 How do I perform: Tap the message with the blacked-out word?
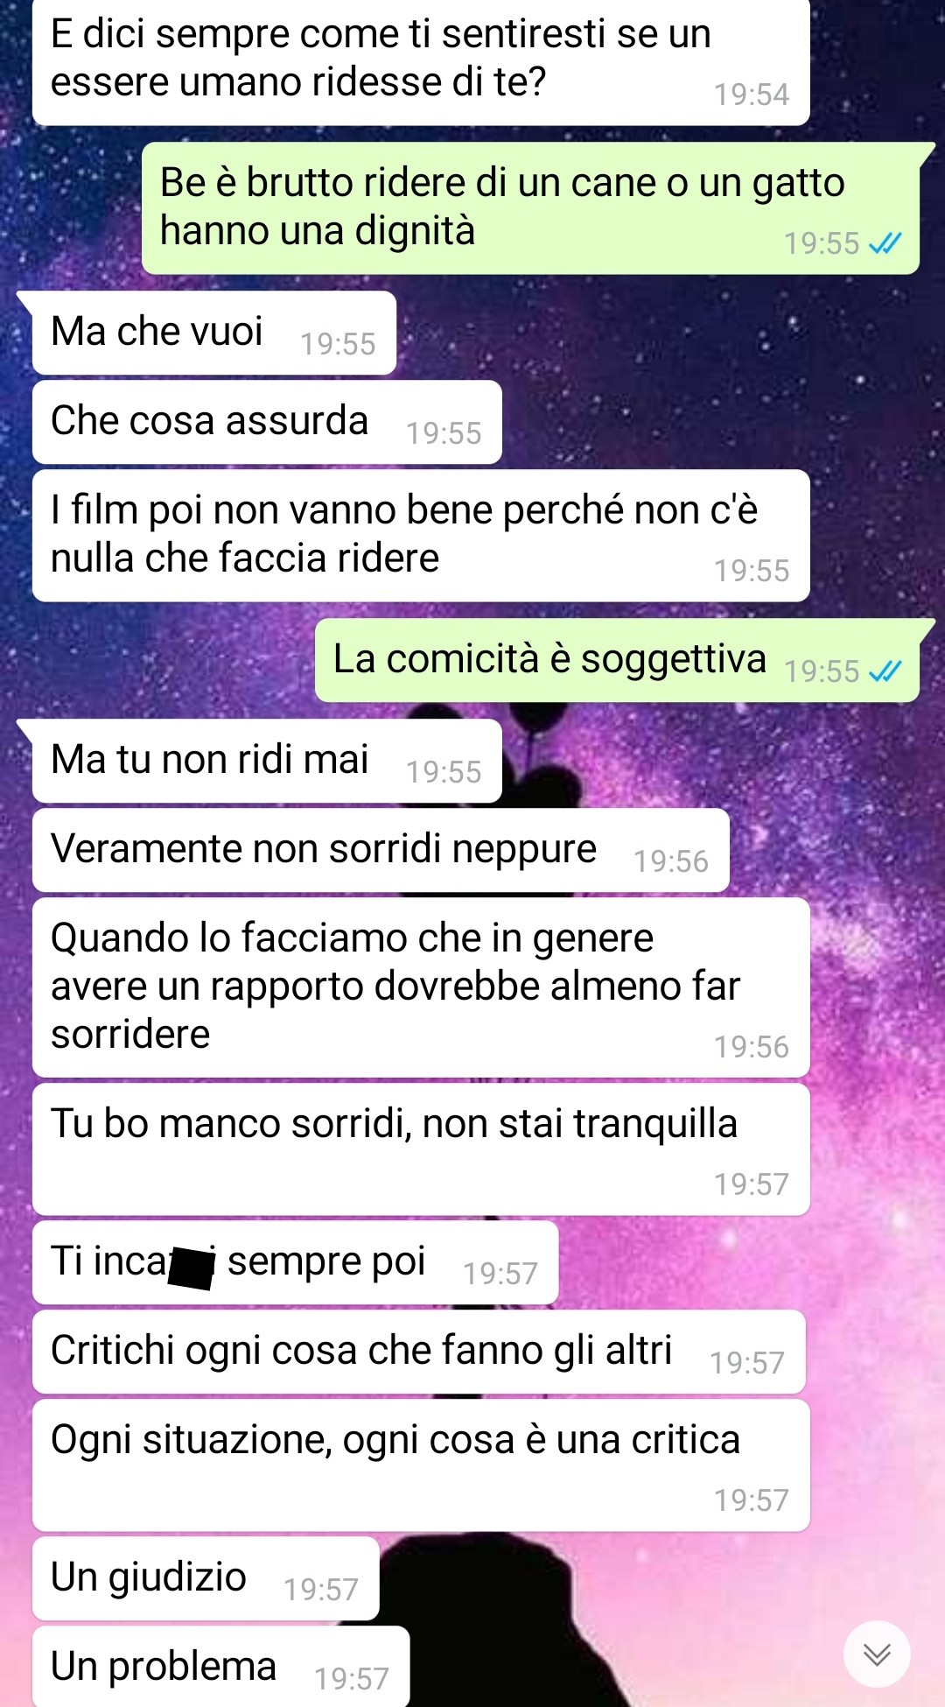tap(295, 1262)
